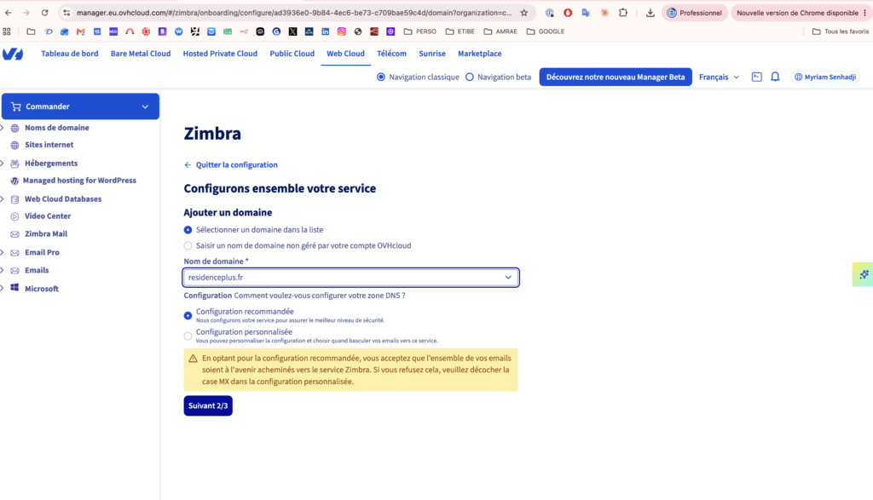Open Myriam Senhadji account menu
Screen dimensions: 873x500
click(x=825, y=77)
